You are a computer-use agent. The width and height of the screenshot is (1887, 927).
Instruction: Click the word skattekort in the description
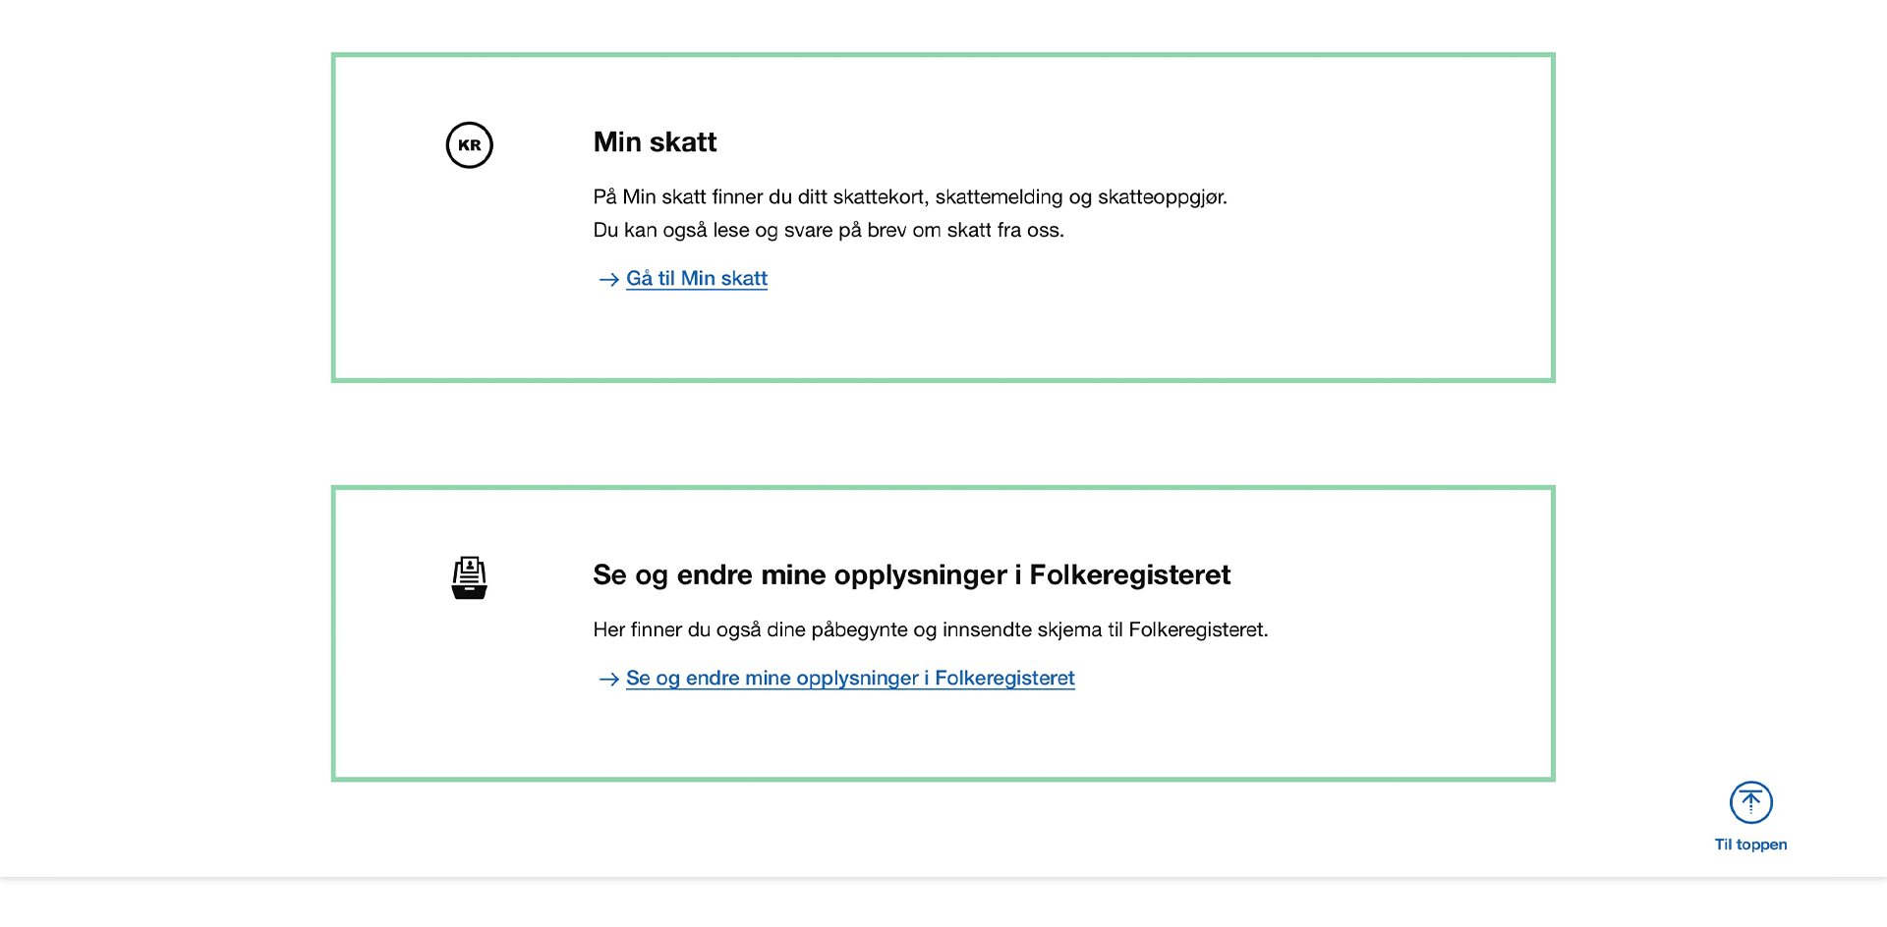click(877, 197)
